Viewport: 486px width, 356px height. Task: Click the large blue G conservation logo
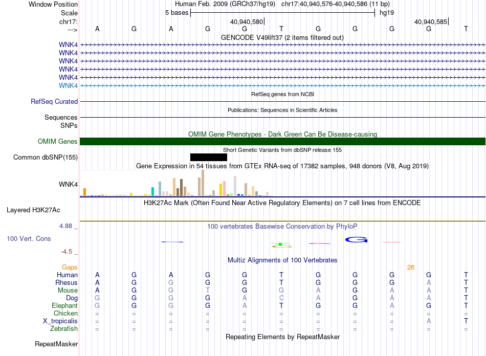point(357,239)
